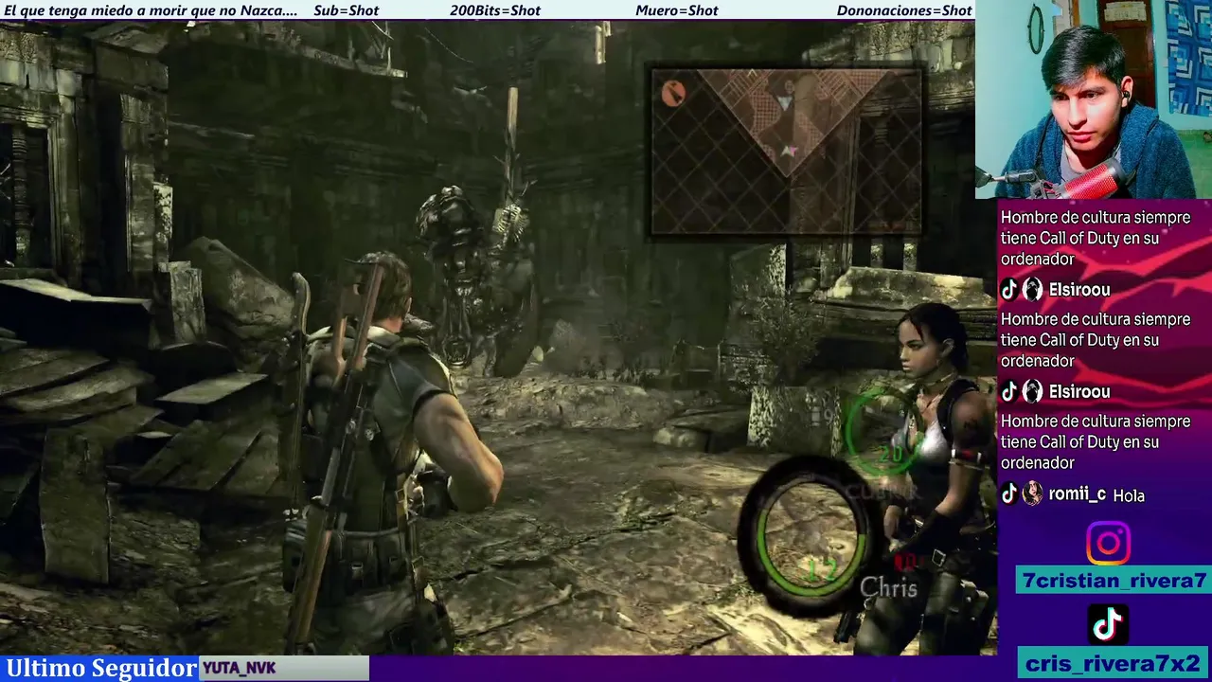Click the "Hola" chat message

click(x=1129, y=495)
